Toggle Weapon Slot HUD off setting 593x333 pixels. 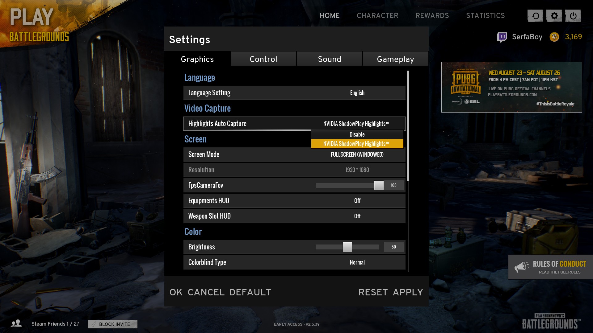pos(357,216)
